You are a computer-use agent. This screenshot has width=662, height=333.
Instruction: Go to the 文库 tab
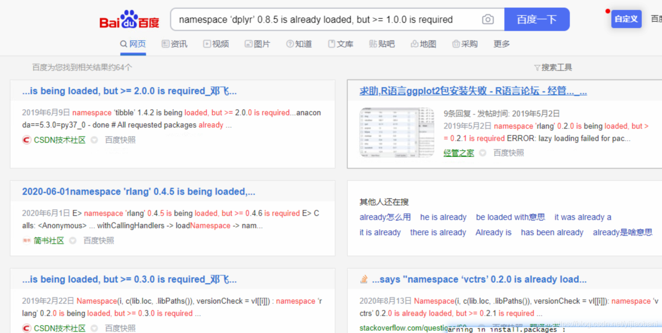coord(340,44)
